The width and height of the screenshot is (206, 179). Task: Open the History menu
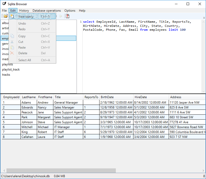click(x=24, y=11)
